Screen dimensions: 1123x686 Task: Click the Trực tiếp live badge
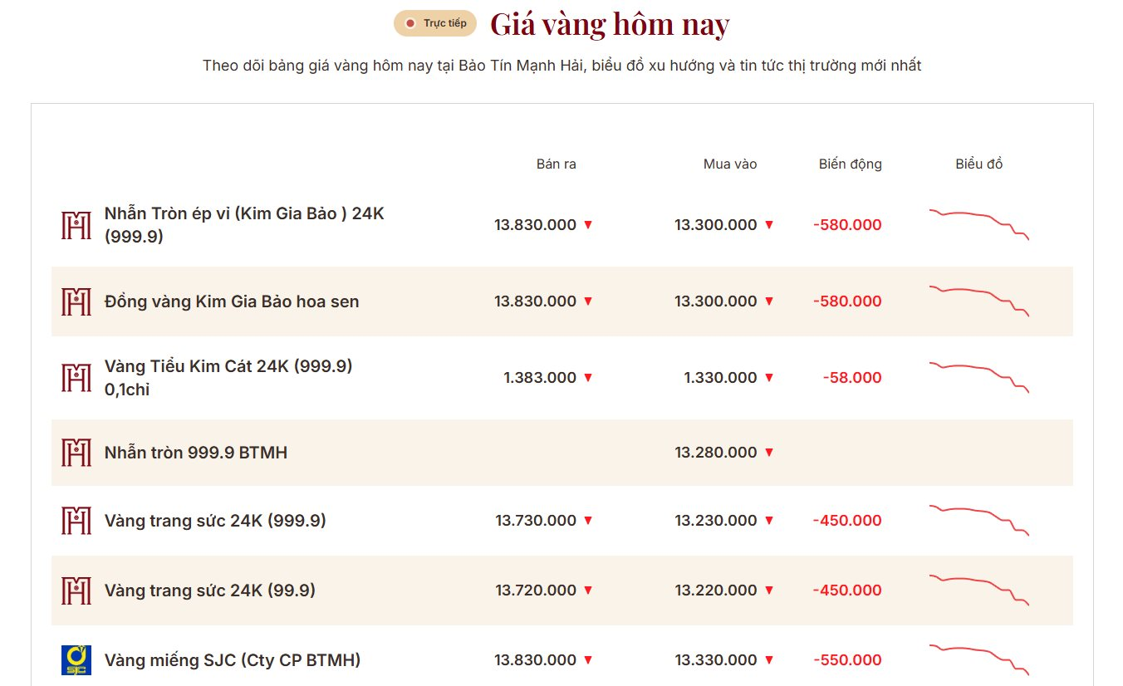[x=435, y=23]
